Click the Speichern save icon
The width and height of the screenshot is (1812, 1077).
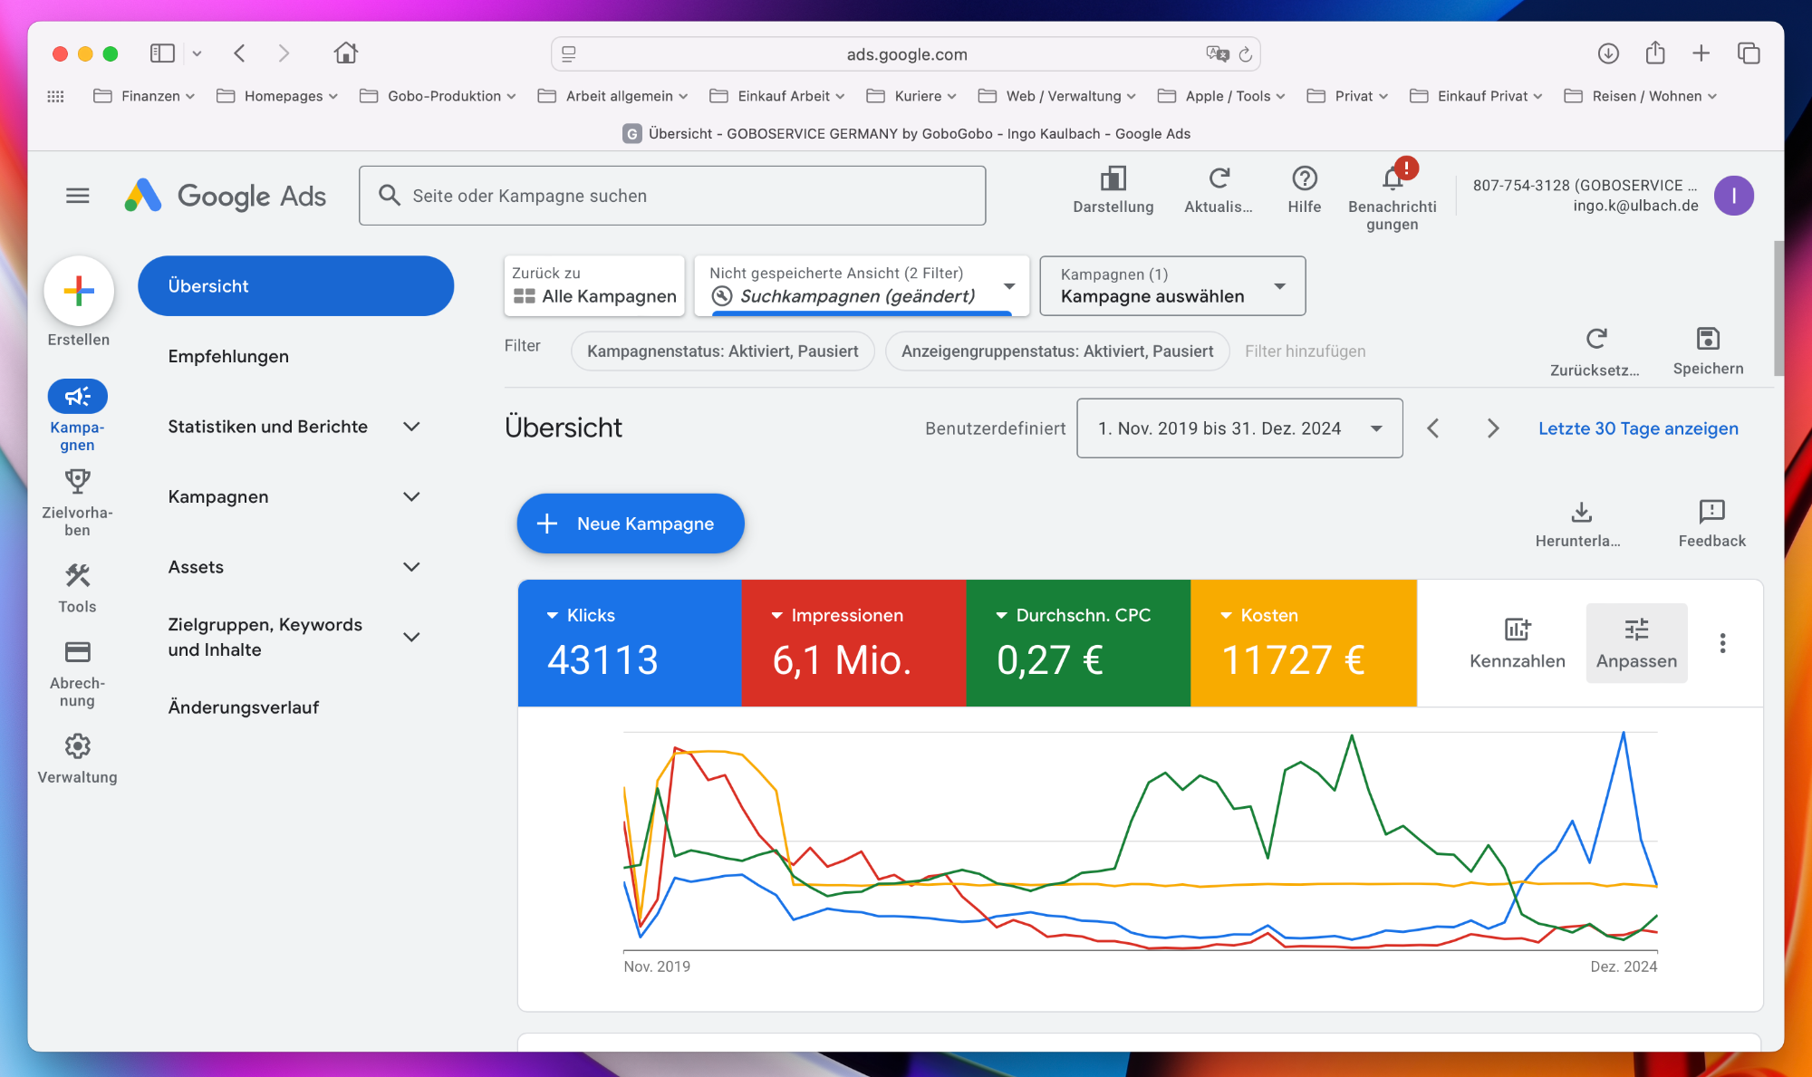(1707, 340)
